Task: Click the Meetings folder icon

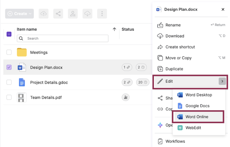Action: pyautogui.click(x=22, y=52)
